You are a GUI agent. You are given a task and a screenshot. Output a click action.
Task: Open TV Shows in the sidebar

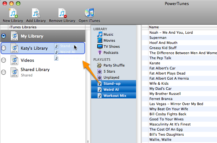pyautogui.click(x=111, y=46)
